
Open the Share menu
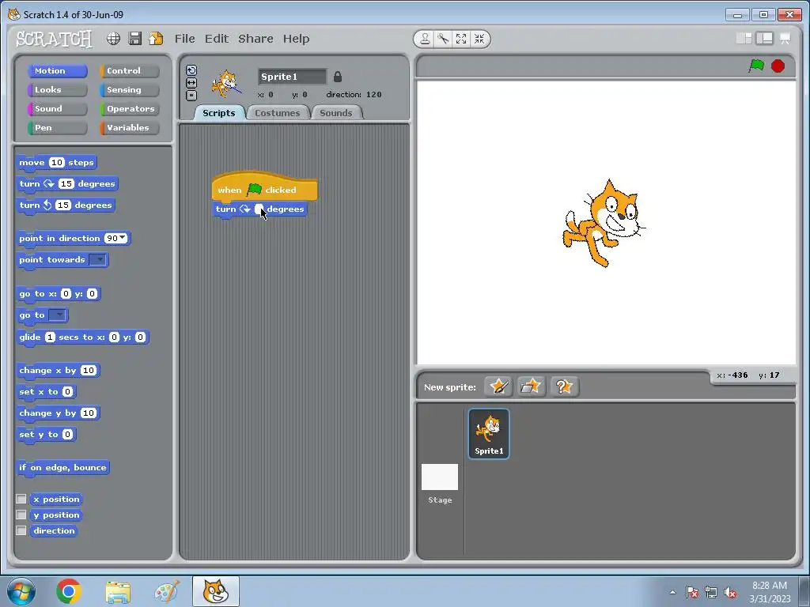(x=255, y=39)
